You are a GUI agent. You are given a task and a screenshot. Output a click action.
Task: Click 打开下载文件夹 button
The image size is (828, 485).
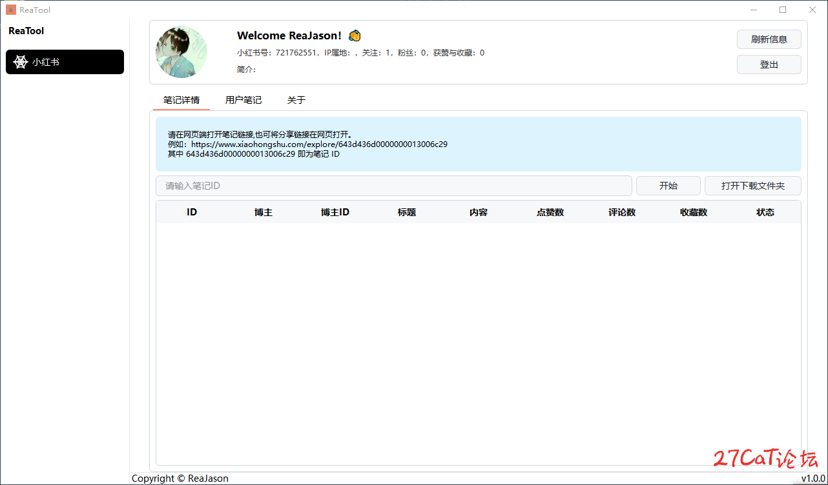click(x=753, y=186)
